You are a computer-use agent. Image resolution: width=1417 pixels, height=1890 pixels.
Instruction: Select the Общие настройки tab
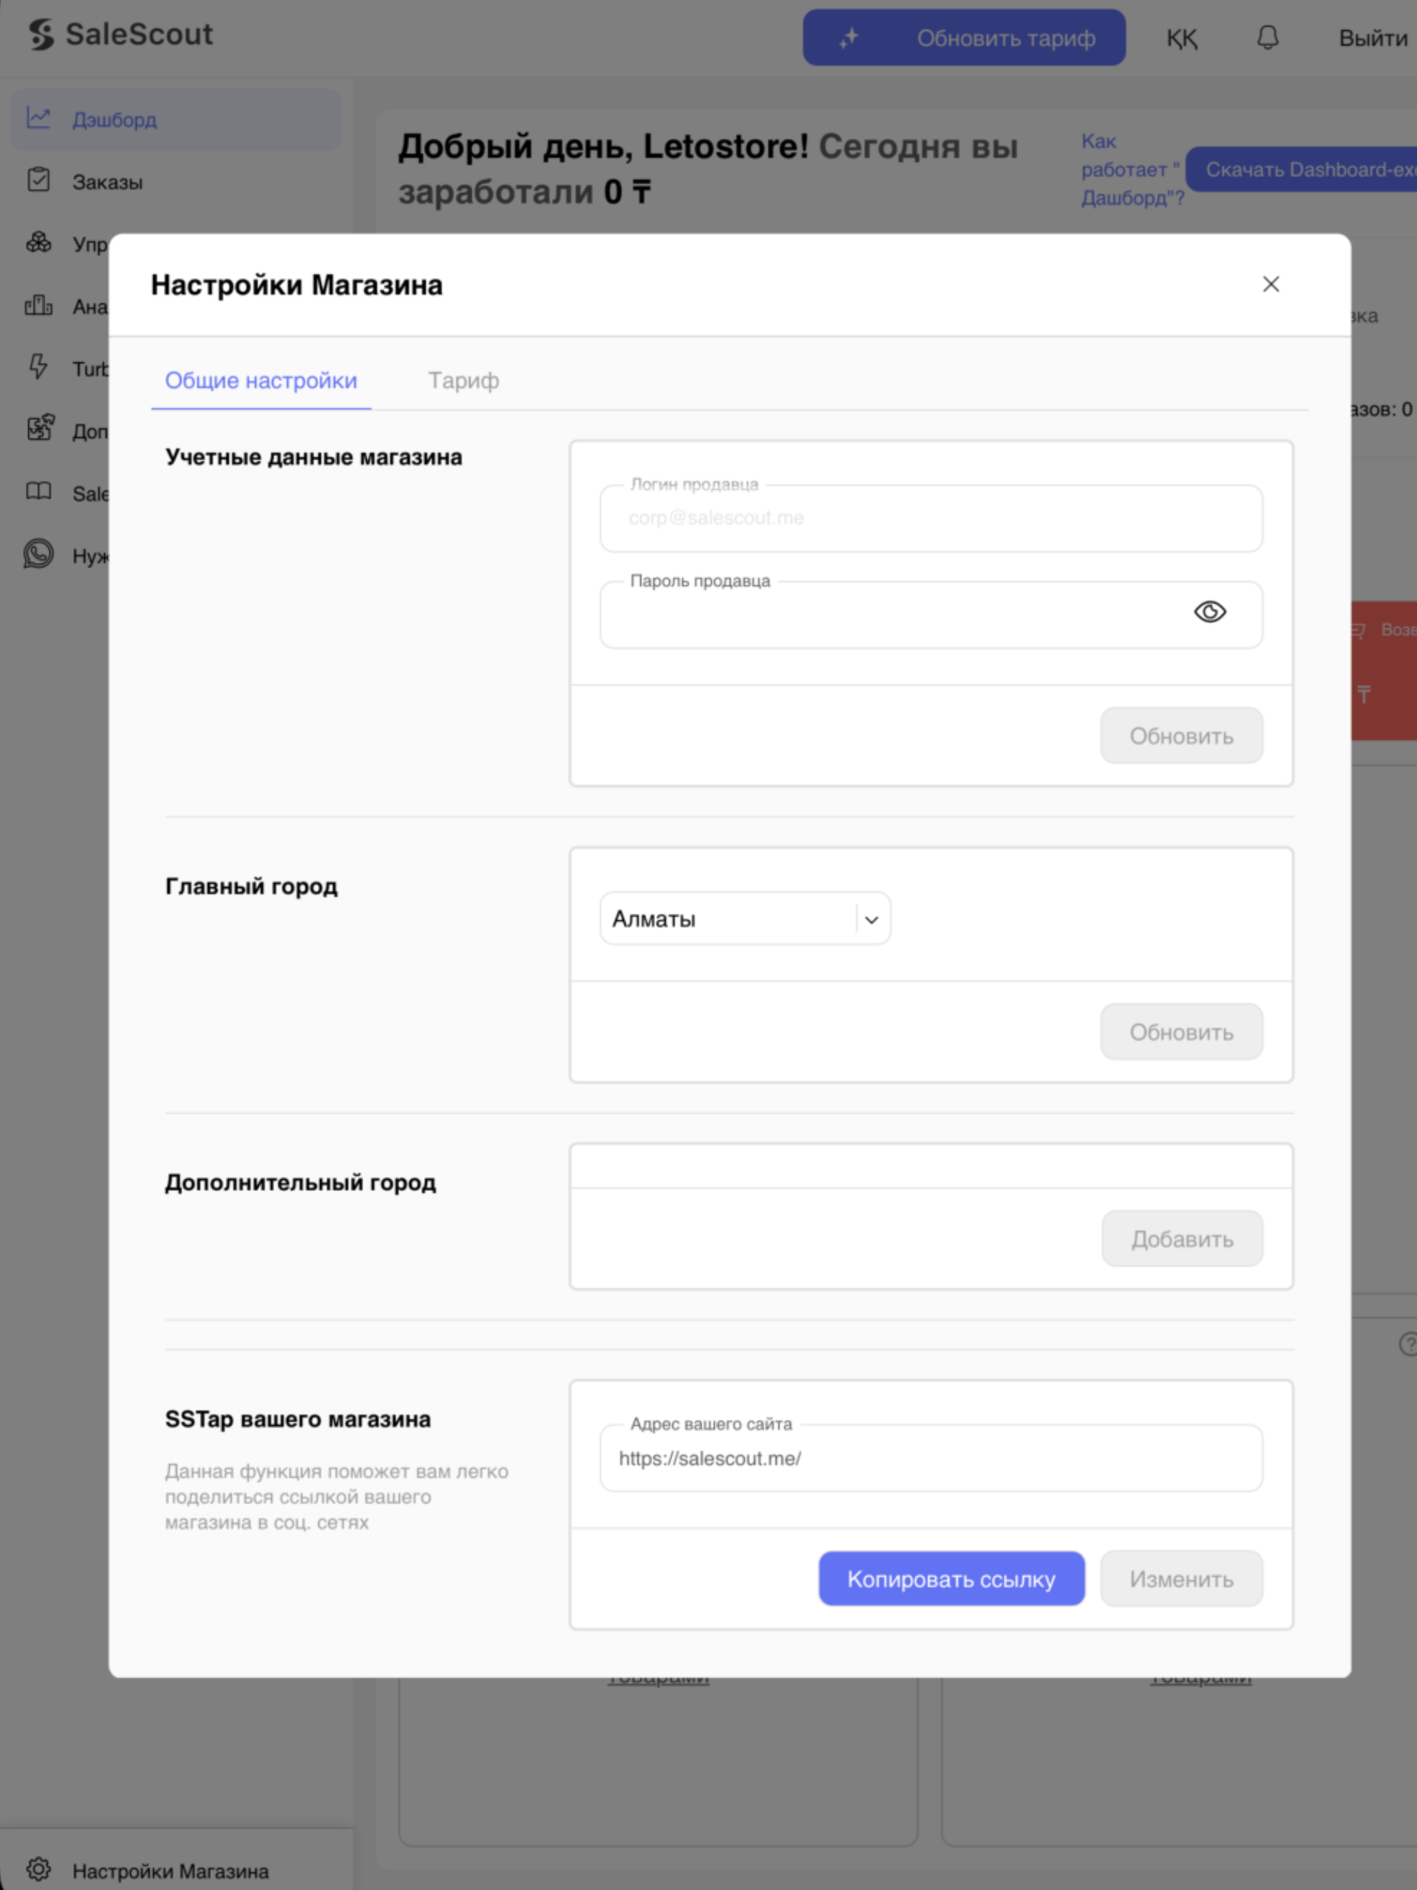260,380
